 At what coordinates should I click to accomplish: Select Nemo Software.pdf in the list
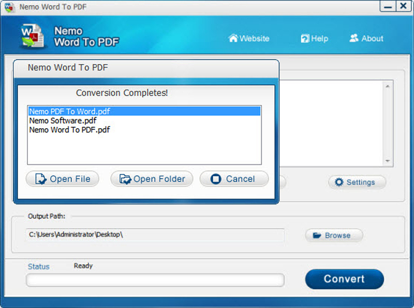tap(144, 120)
